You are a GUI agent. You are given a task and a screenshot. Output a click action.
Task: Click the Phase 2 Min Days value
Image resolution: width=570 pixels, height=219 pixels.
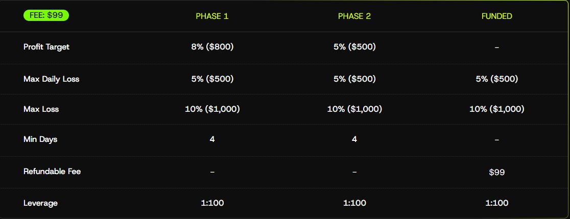(354, 139)
